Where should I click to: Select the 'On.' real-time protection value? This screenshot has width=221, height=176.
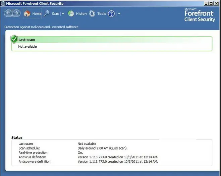(80, 152)
